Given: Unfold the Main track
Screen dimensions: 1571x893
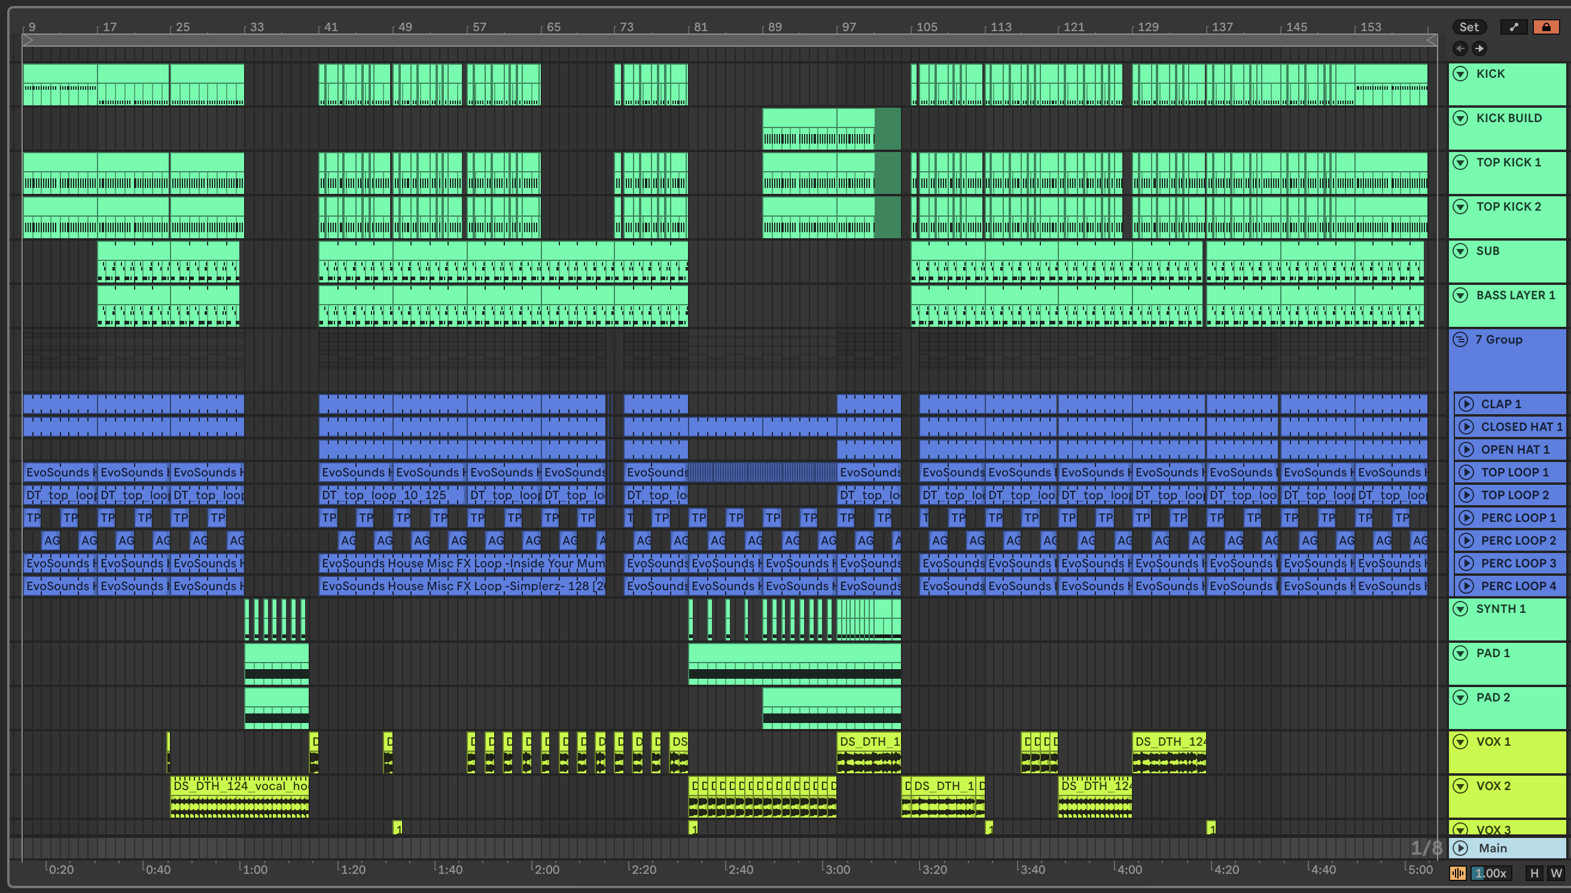Looking at the screenshot, I should pyautogui.click(x=1461, y=848).
